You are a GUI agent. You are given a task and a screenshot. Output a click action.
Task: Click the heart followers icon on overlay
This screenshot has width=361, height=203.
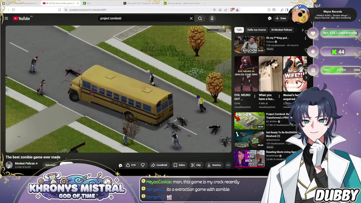(x=313, y=33)
